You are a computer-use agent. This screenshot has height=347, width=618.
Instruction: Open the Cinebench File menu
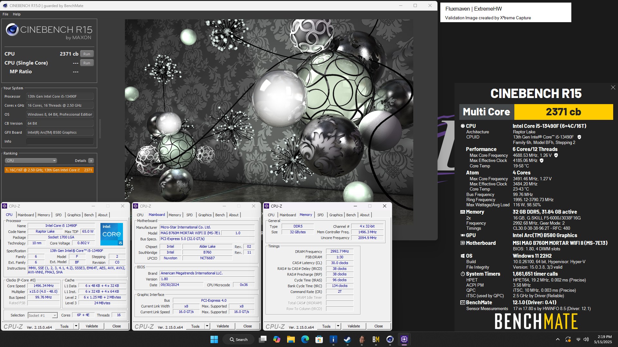[5, 14]
